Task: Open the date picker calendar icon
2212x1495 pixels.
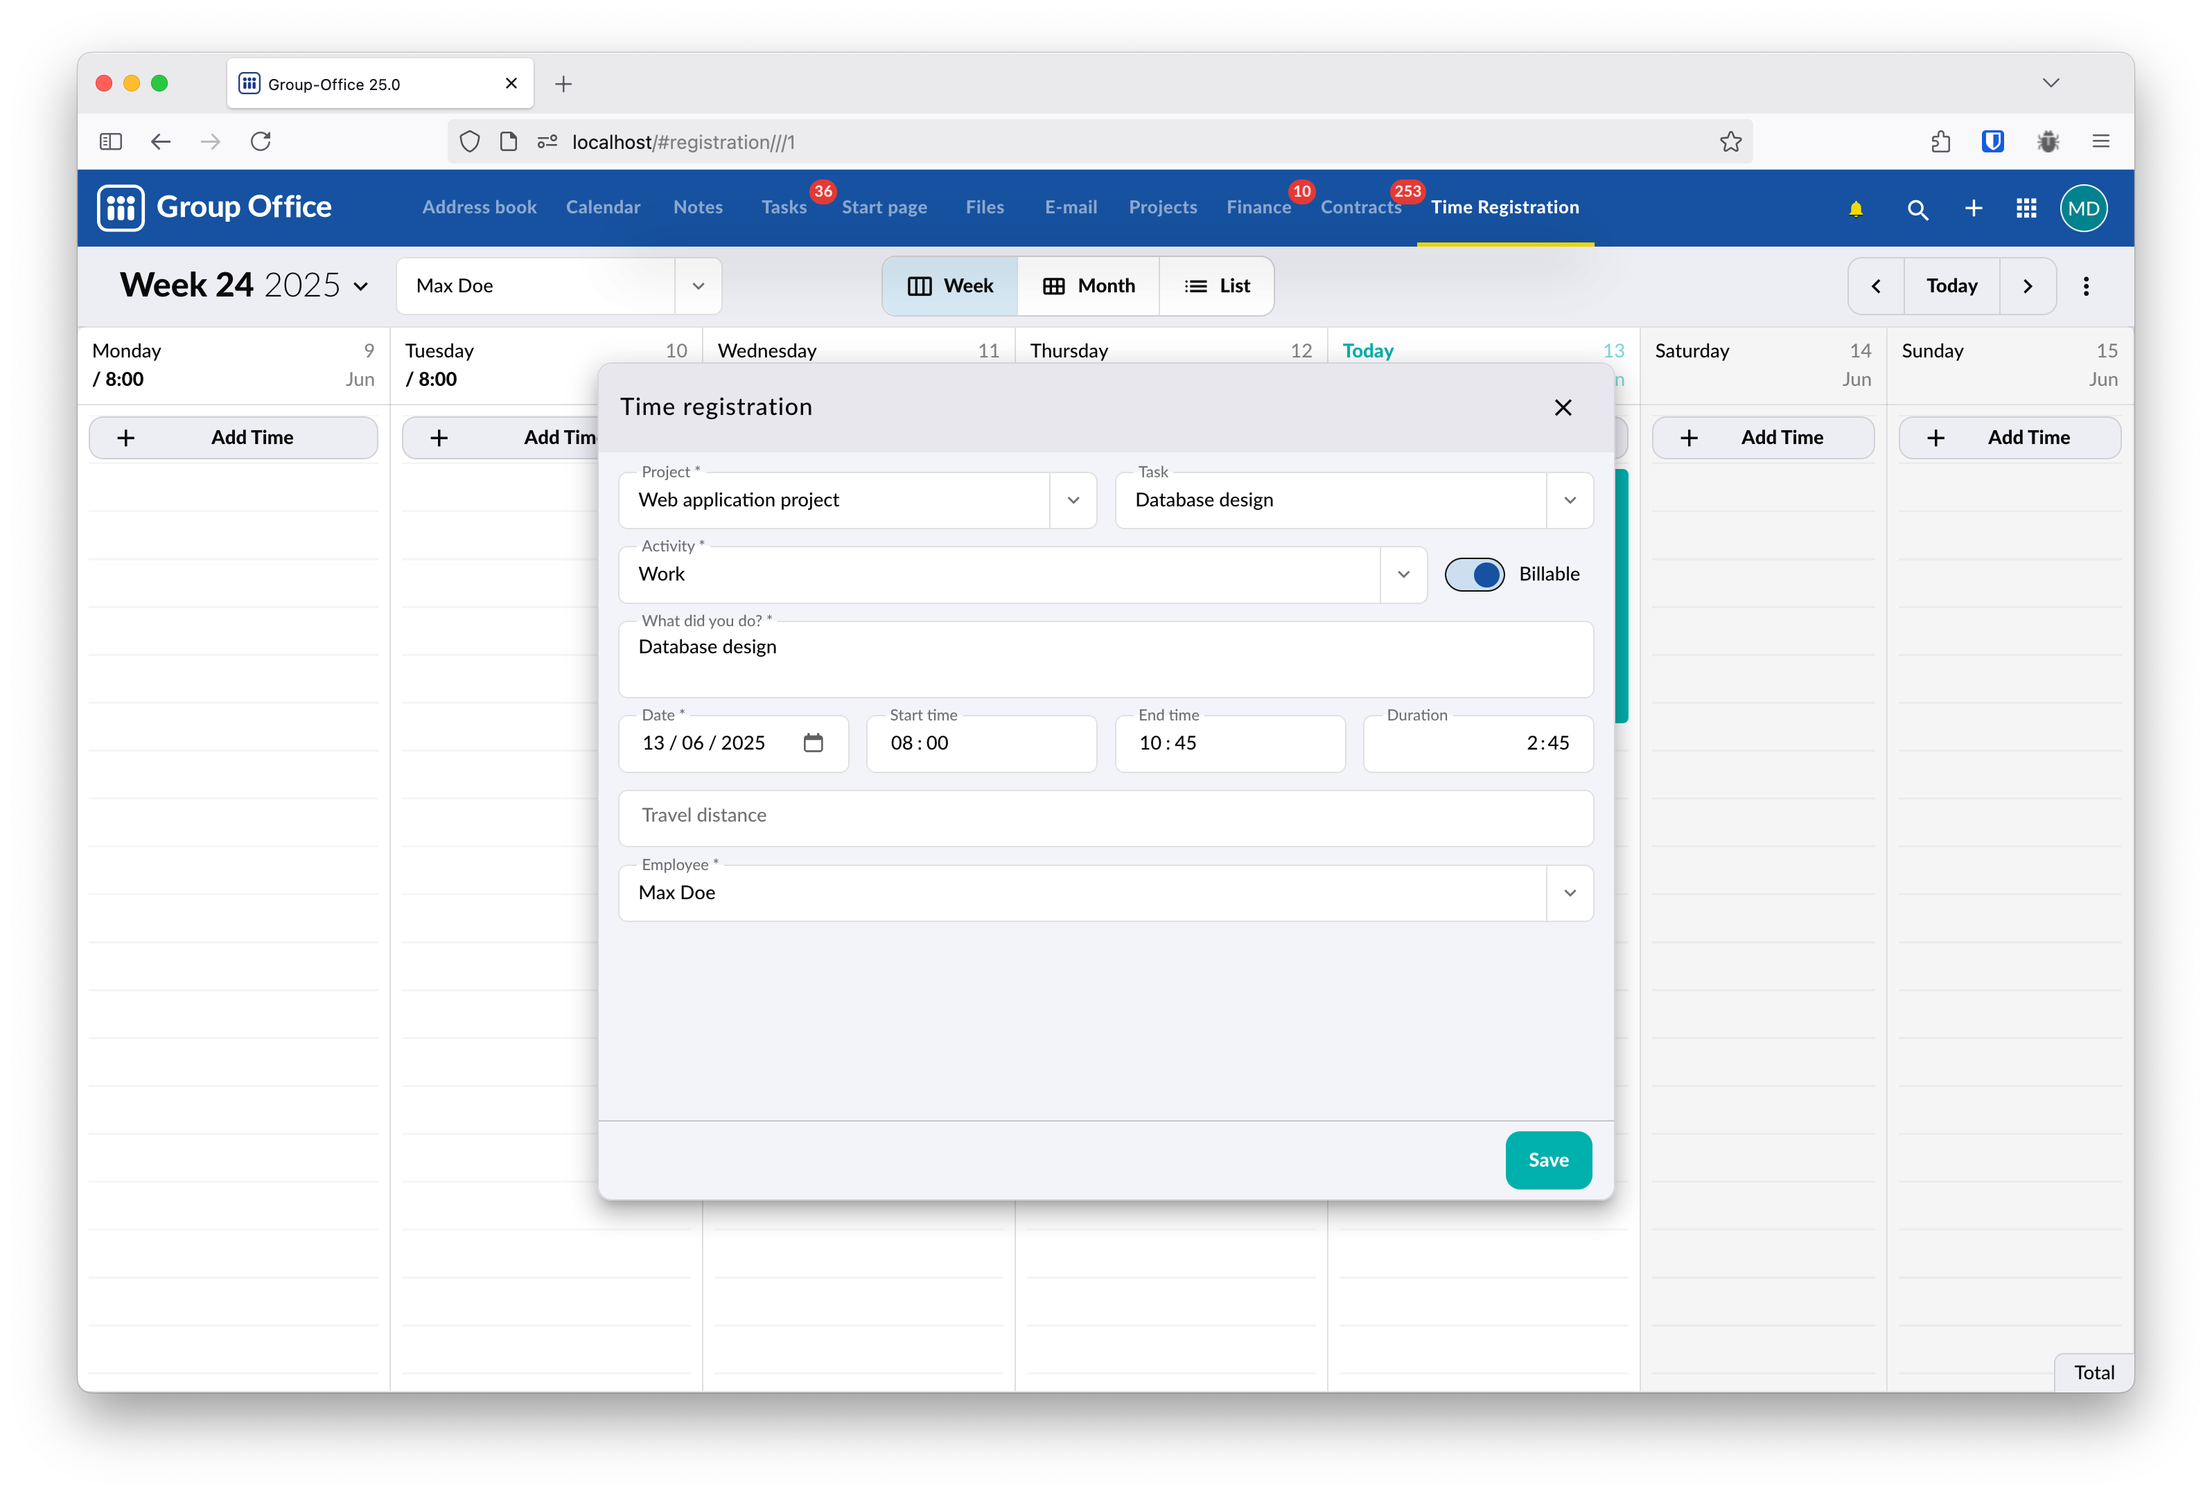Action: coord(813,743)
